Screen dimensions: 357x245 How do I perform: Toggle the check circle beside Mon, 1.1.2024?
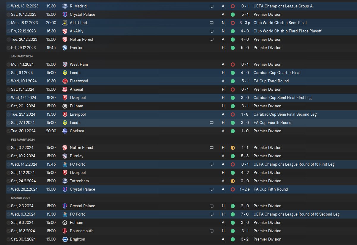click(8, 64)
